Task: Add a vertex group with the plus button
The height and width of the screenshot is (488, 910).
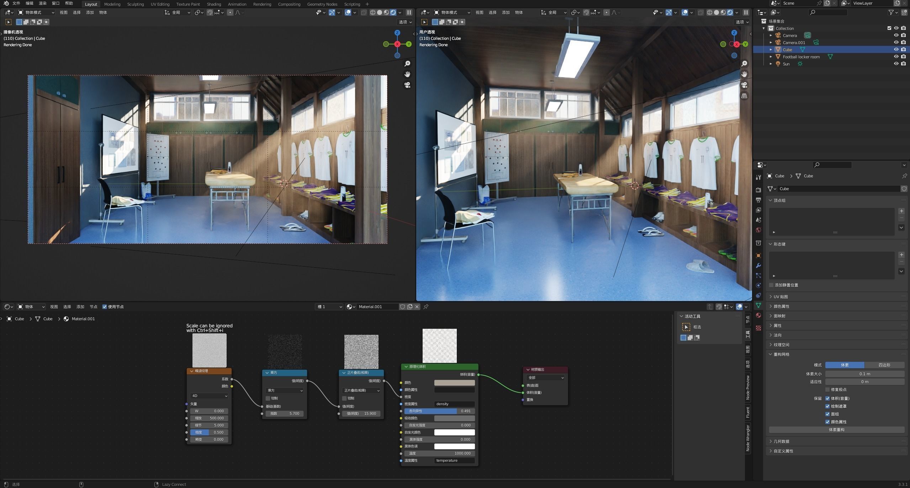Action: 901,211
